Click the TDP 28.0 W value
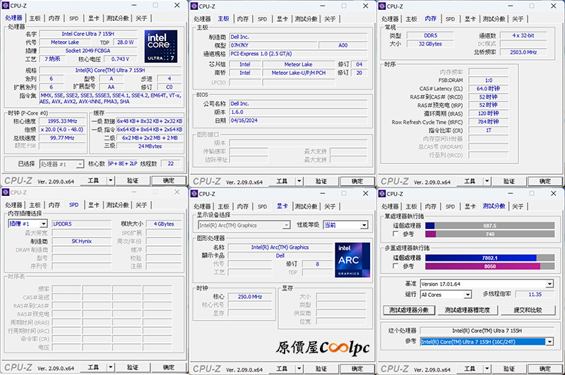Image resolution: width=565 pixels, height=375 pixels. pos(125,42)
